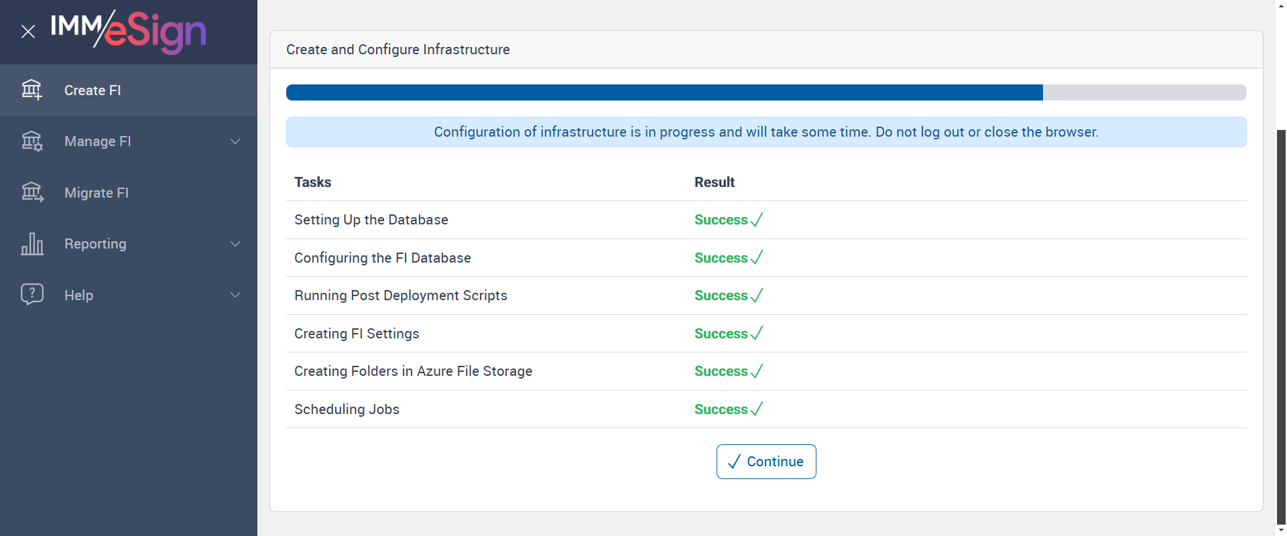Expand the Manage FI submenu chevron
1287x536 pixels.
coord(235,141)
